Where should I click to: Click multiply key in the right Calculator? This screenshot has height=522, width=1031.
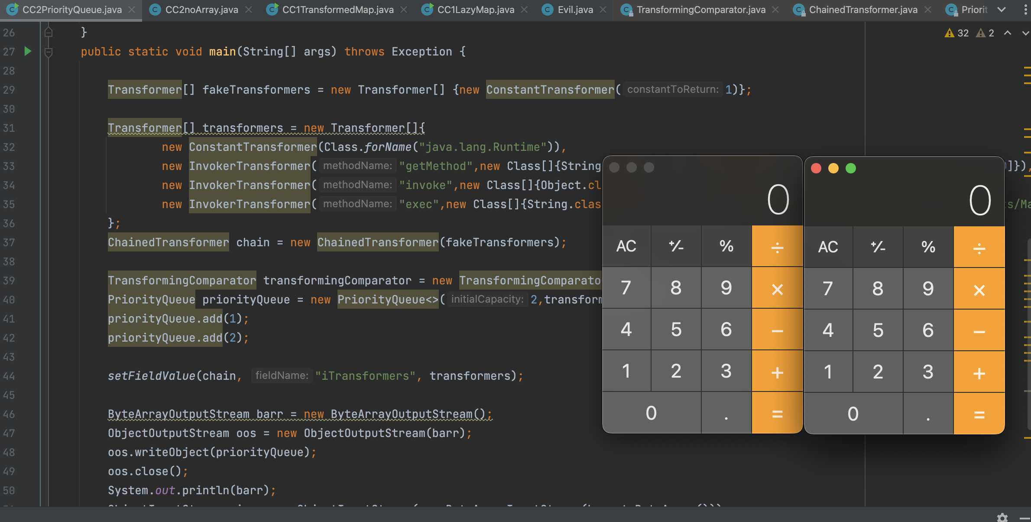979,289
